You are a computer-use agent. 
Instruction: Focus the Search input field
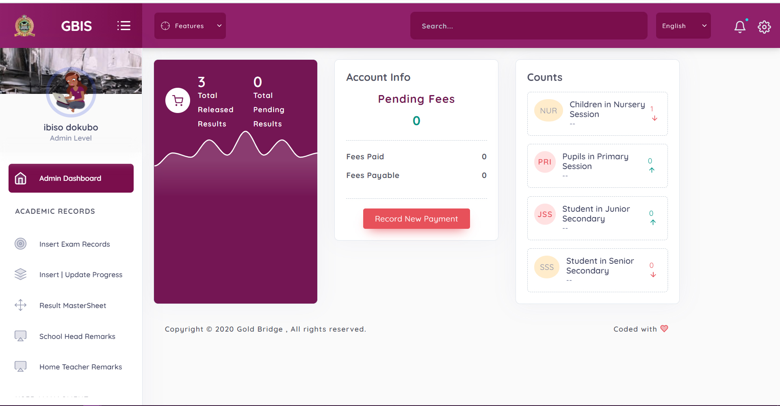pyautogui.click(x=529, y=26)
